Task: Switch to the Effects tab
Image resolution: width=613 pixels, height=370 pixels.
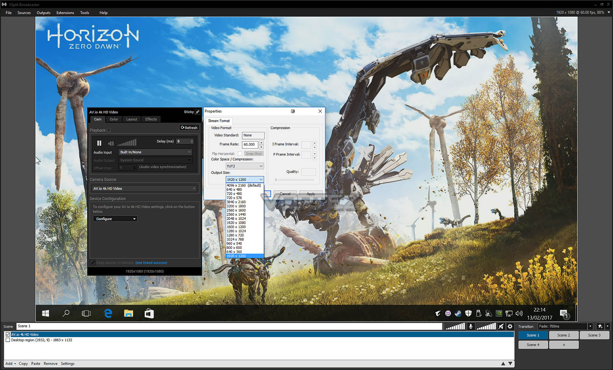Action: (151, 119)
